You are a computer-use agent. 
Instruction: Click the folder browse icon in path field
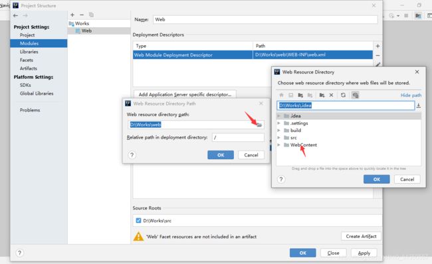coord(259,125)
